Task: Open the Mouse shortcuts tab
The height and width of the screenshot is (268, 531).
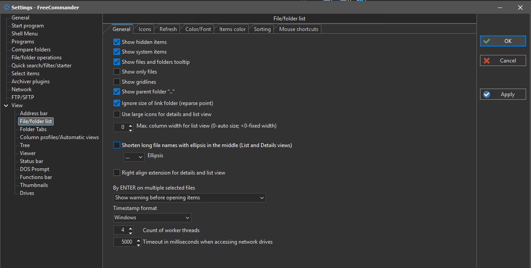Action: point(298,29)
